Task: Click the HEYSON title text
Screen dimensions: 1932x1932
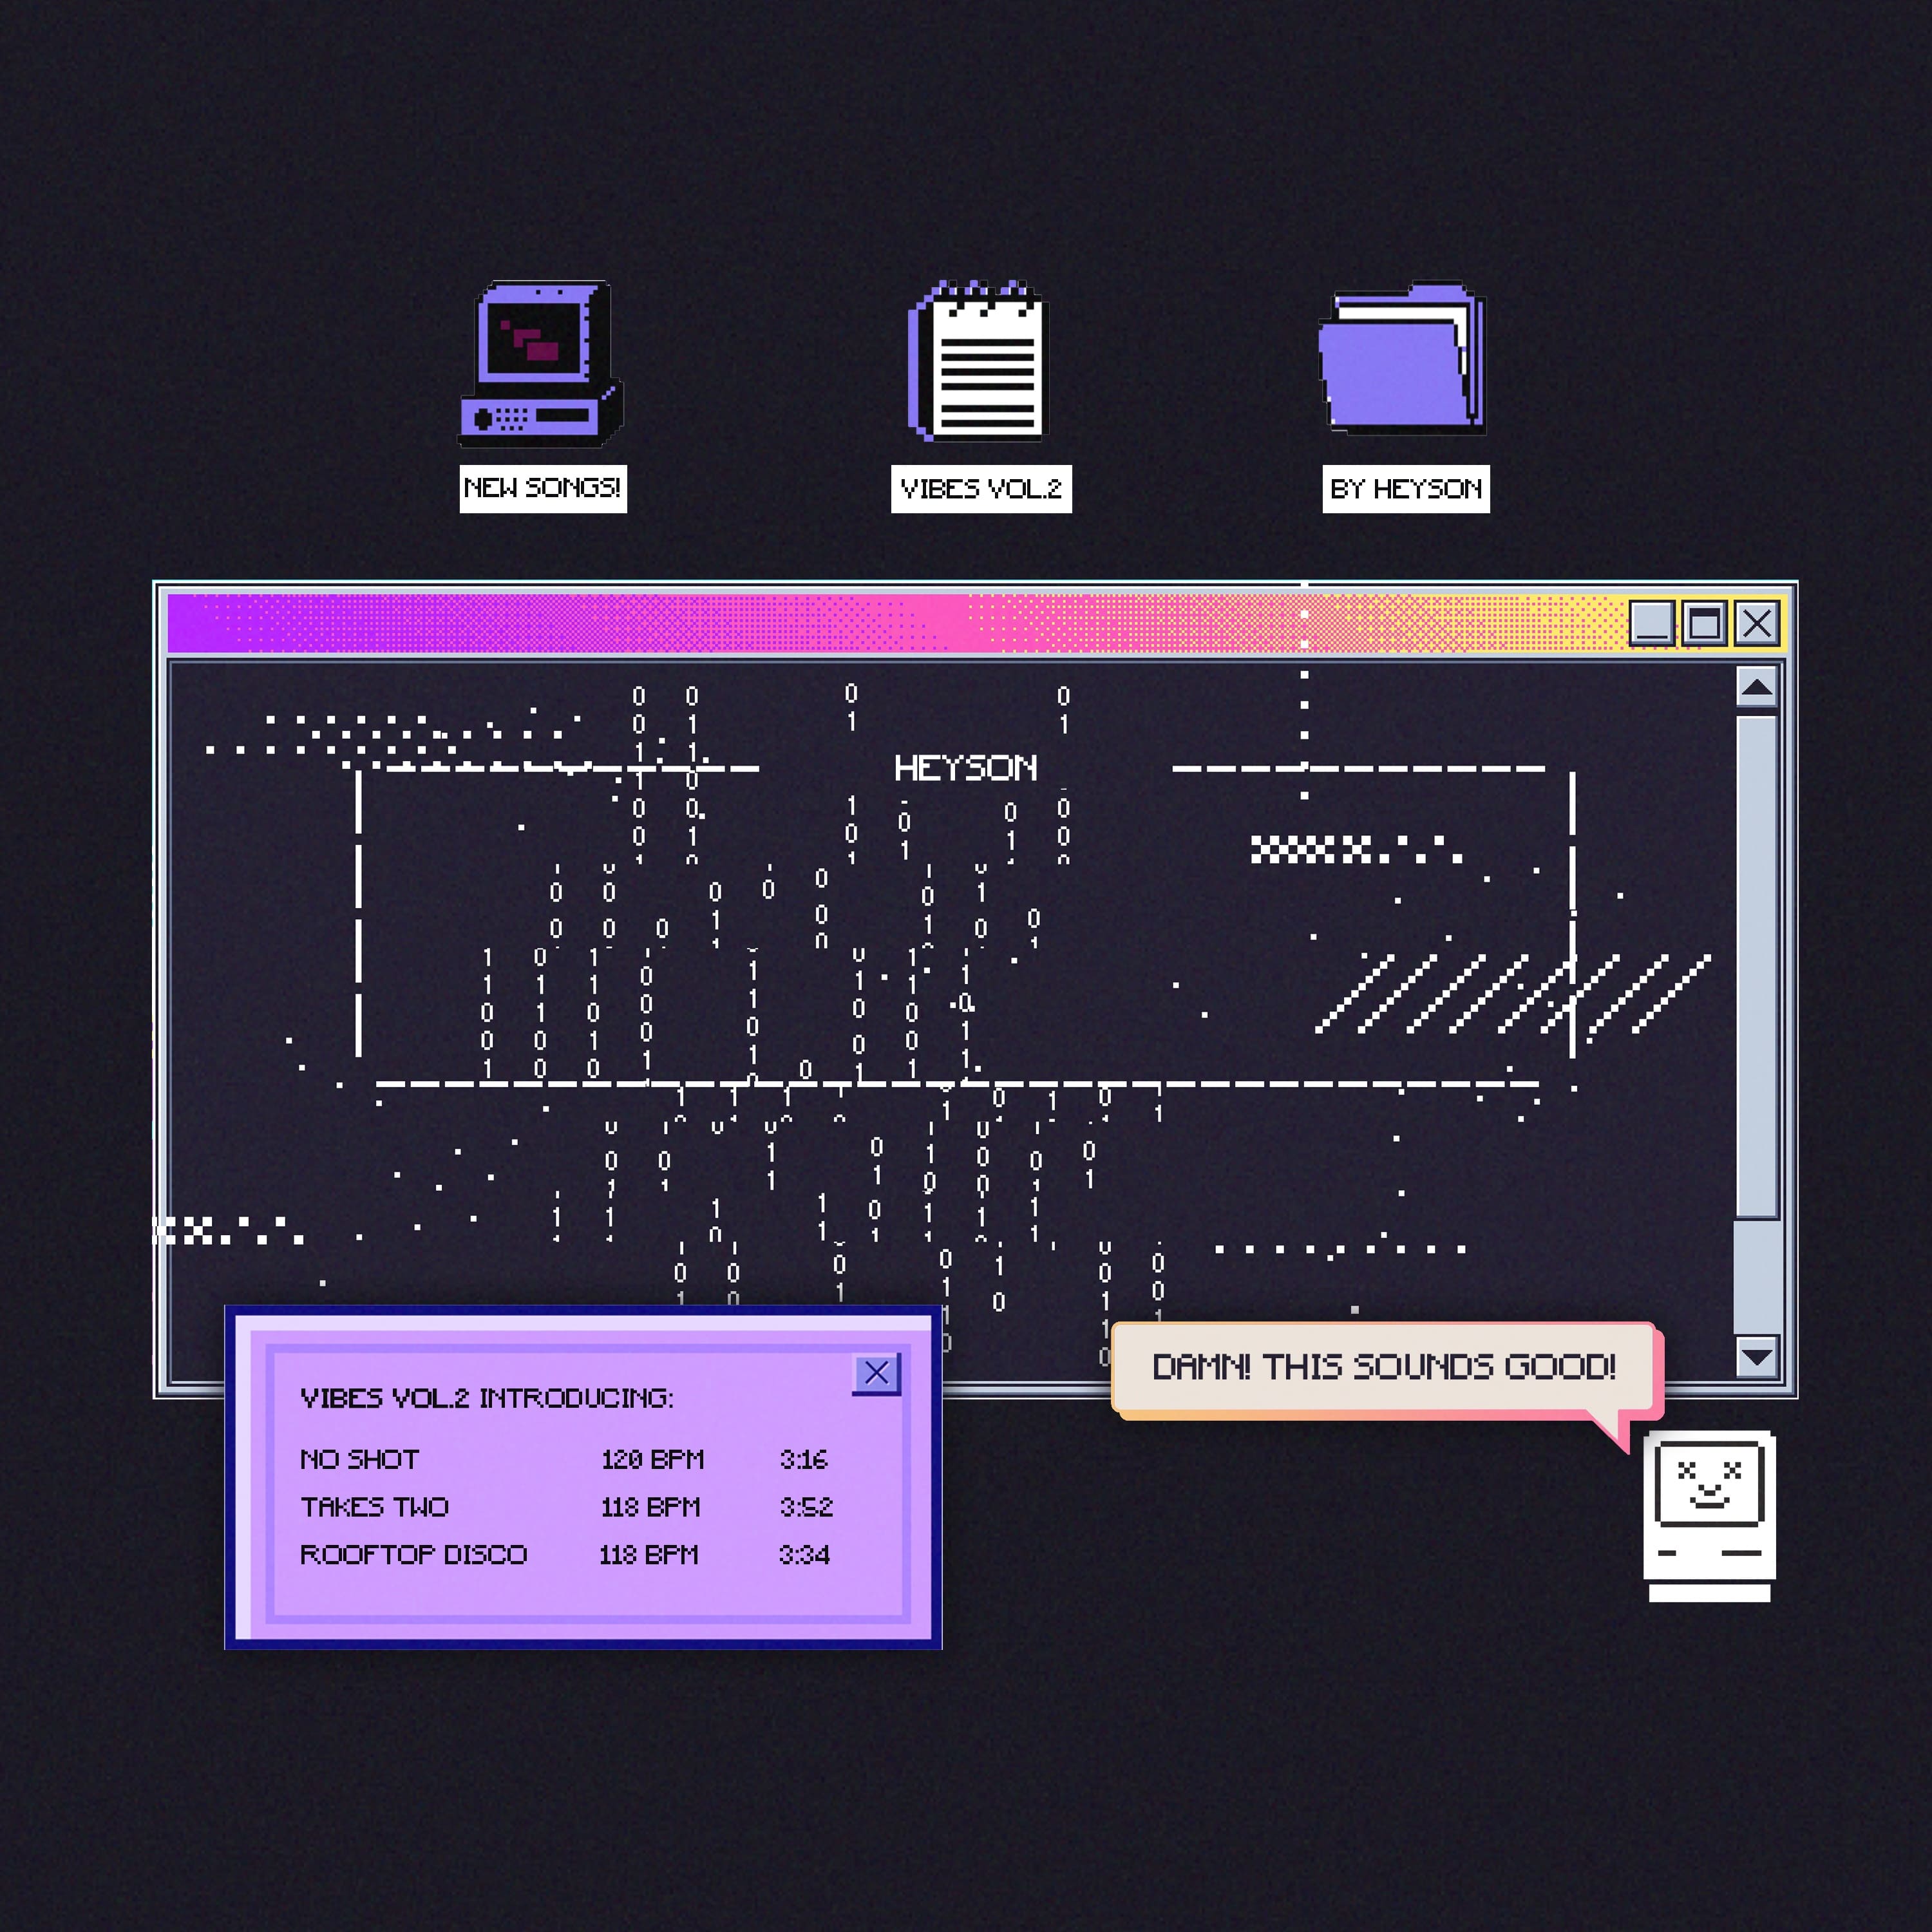Action: (x=965, y=768)
